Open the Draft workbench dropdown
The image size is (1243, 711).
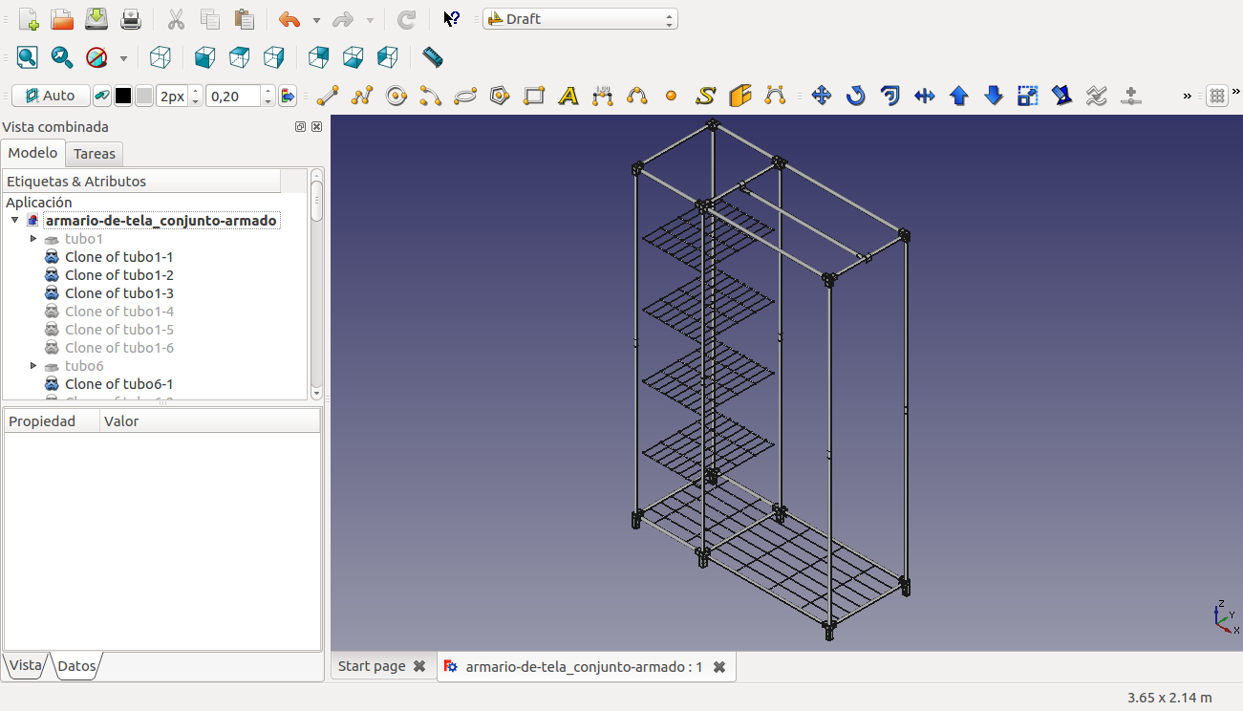click(x=580, y=19)
